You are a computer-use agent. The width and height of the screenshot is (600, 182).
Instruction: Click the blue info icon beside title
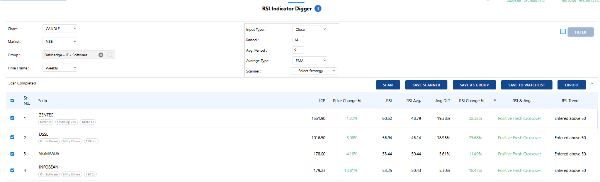(318, 8)
